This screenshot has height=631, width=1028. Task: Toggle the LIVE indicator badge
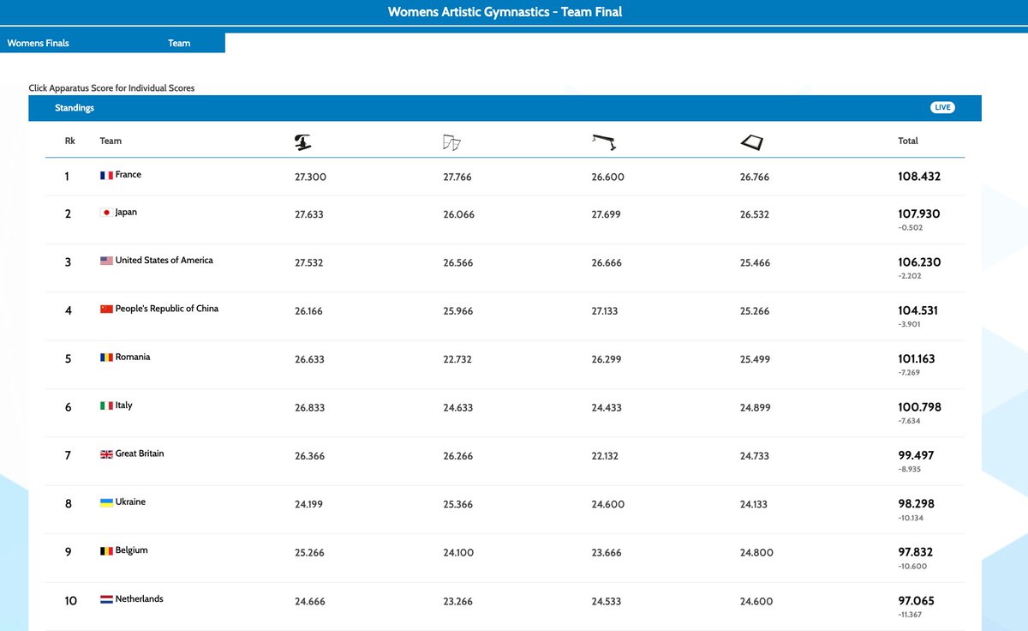coord(942,107)
